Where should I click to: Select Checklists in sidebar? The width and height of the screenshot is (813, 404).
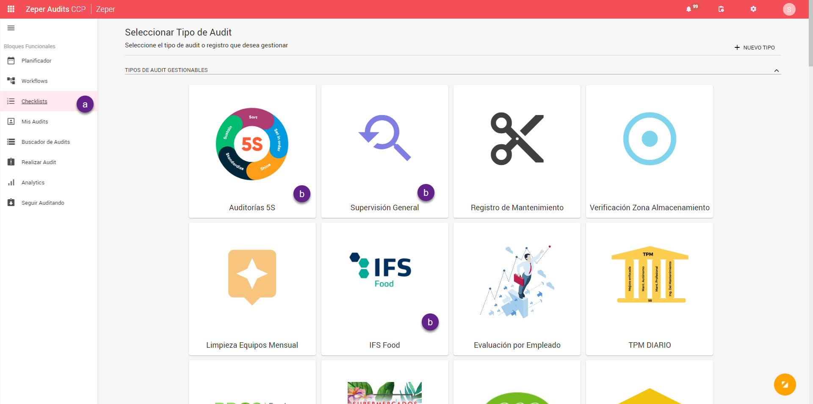pyautogui.click(x=49, y=101)
